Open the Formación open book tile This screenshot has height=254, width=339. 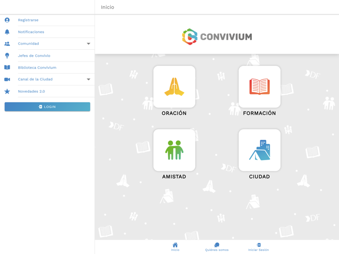(260, 87)
